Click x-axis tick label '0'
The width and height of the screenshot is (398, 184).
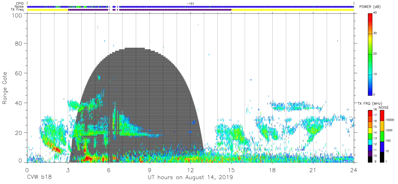[x=27, y=170]
